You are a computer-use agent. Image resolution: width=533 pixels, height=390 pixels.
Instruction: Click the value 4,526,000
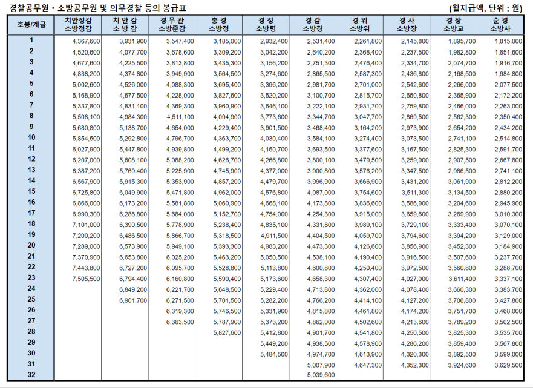click(133, 85)
